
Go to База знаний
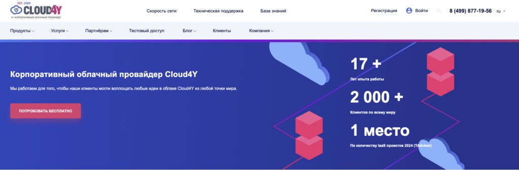tap(273, 11)
